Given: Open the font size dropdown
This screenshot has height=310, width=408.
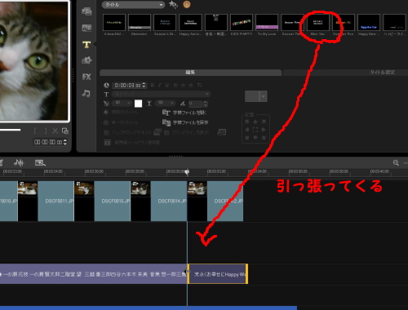Looking at the screenshot, I should tap(122, 103).
